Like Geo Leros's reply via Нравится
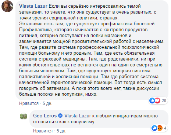This screenshot has height=135, width=171. point(43,131)
